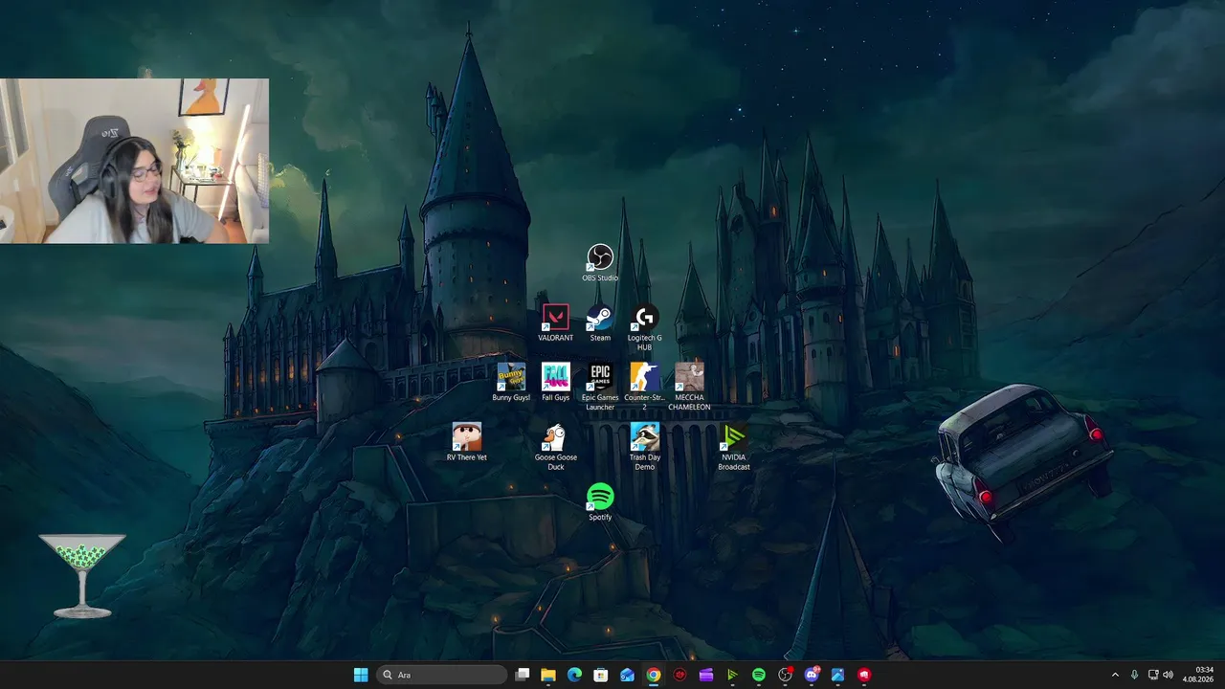Open the purple clapperboard app in taskbar
Screen dimensions: 1225x689
pyautogui.click(x=706, y=675)
